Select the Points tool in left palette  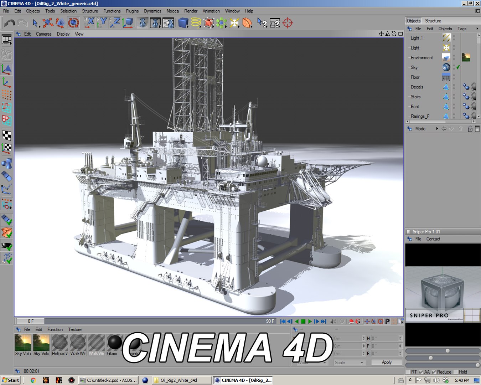[x=6, y=95]
